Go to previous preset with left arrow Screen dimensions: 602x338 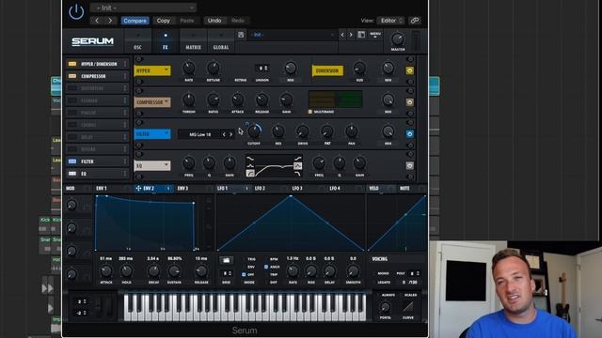pos(97,21)
